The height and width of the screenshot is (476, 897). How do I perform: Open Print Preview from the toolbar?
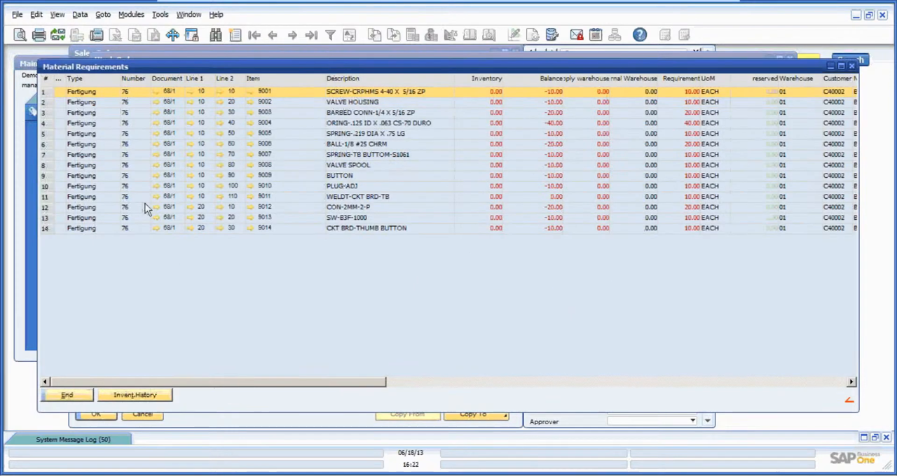(20, 35)
